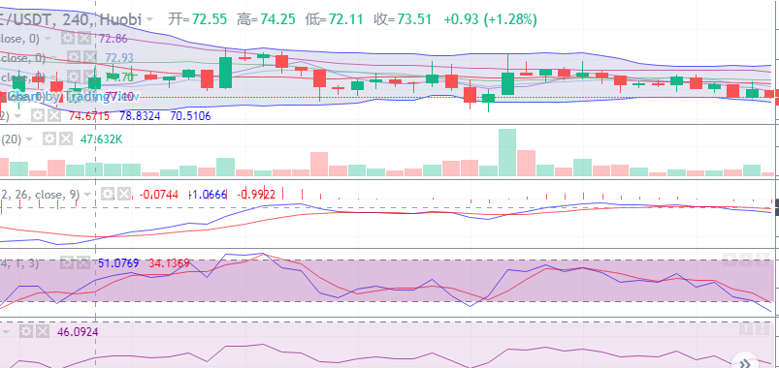
Task: Click the MACD signal value -0.9922
Action: (x=256, y=195)
